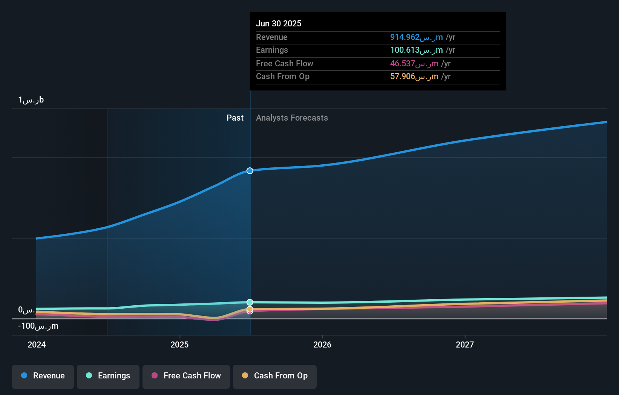Toggle the Revenue series visibility
This screenshot has width=619, height=395.
(43, 376)
